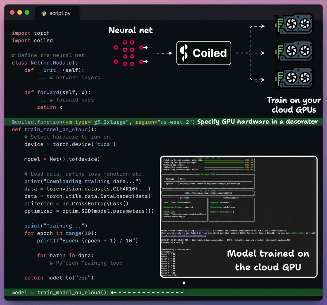This screenshot has width=327, height=305.
Task: Click 'Model trained on the cloud GPU' caption
Action: point(268,260)
